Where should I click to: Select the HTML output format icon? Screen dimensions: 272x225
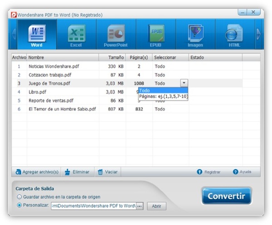pyautogui.click(x=235, y=34)
